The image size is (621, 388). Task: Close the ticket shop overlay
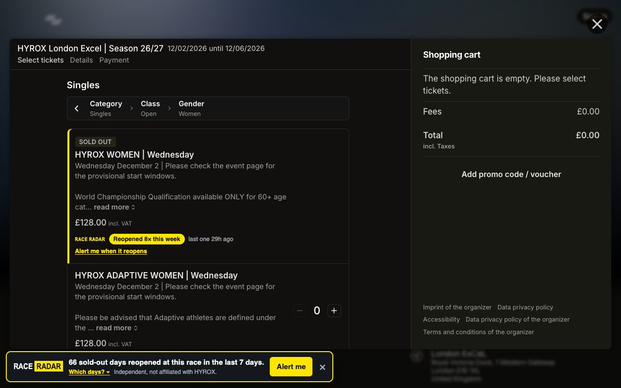point(597,24)
